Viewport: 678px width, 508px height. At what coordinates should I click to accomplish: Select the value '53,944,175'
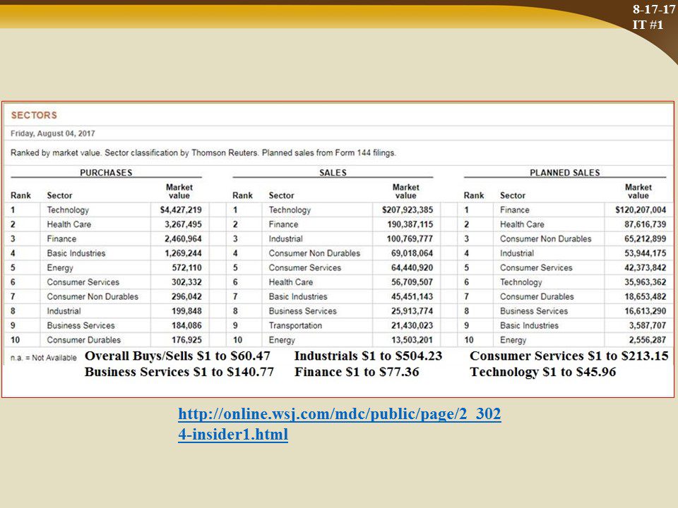[x=645, y=253]
